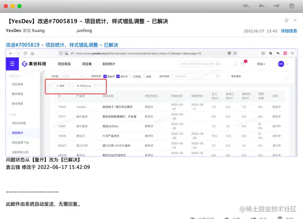The width and height of the screenshot is (303, 219).
Task: Select 项目统计 in the left sidebar
Action: (17, 133)
